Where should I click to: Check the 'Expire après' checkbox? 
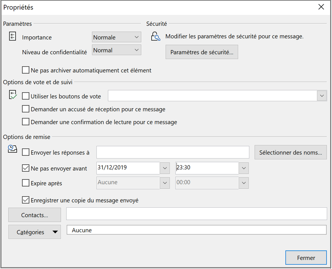(26, 183)
